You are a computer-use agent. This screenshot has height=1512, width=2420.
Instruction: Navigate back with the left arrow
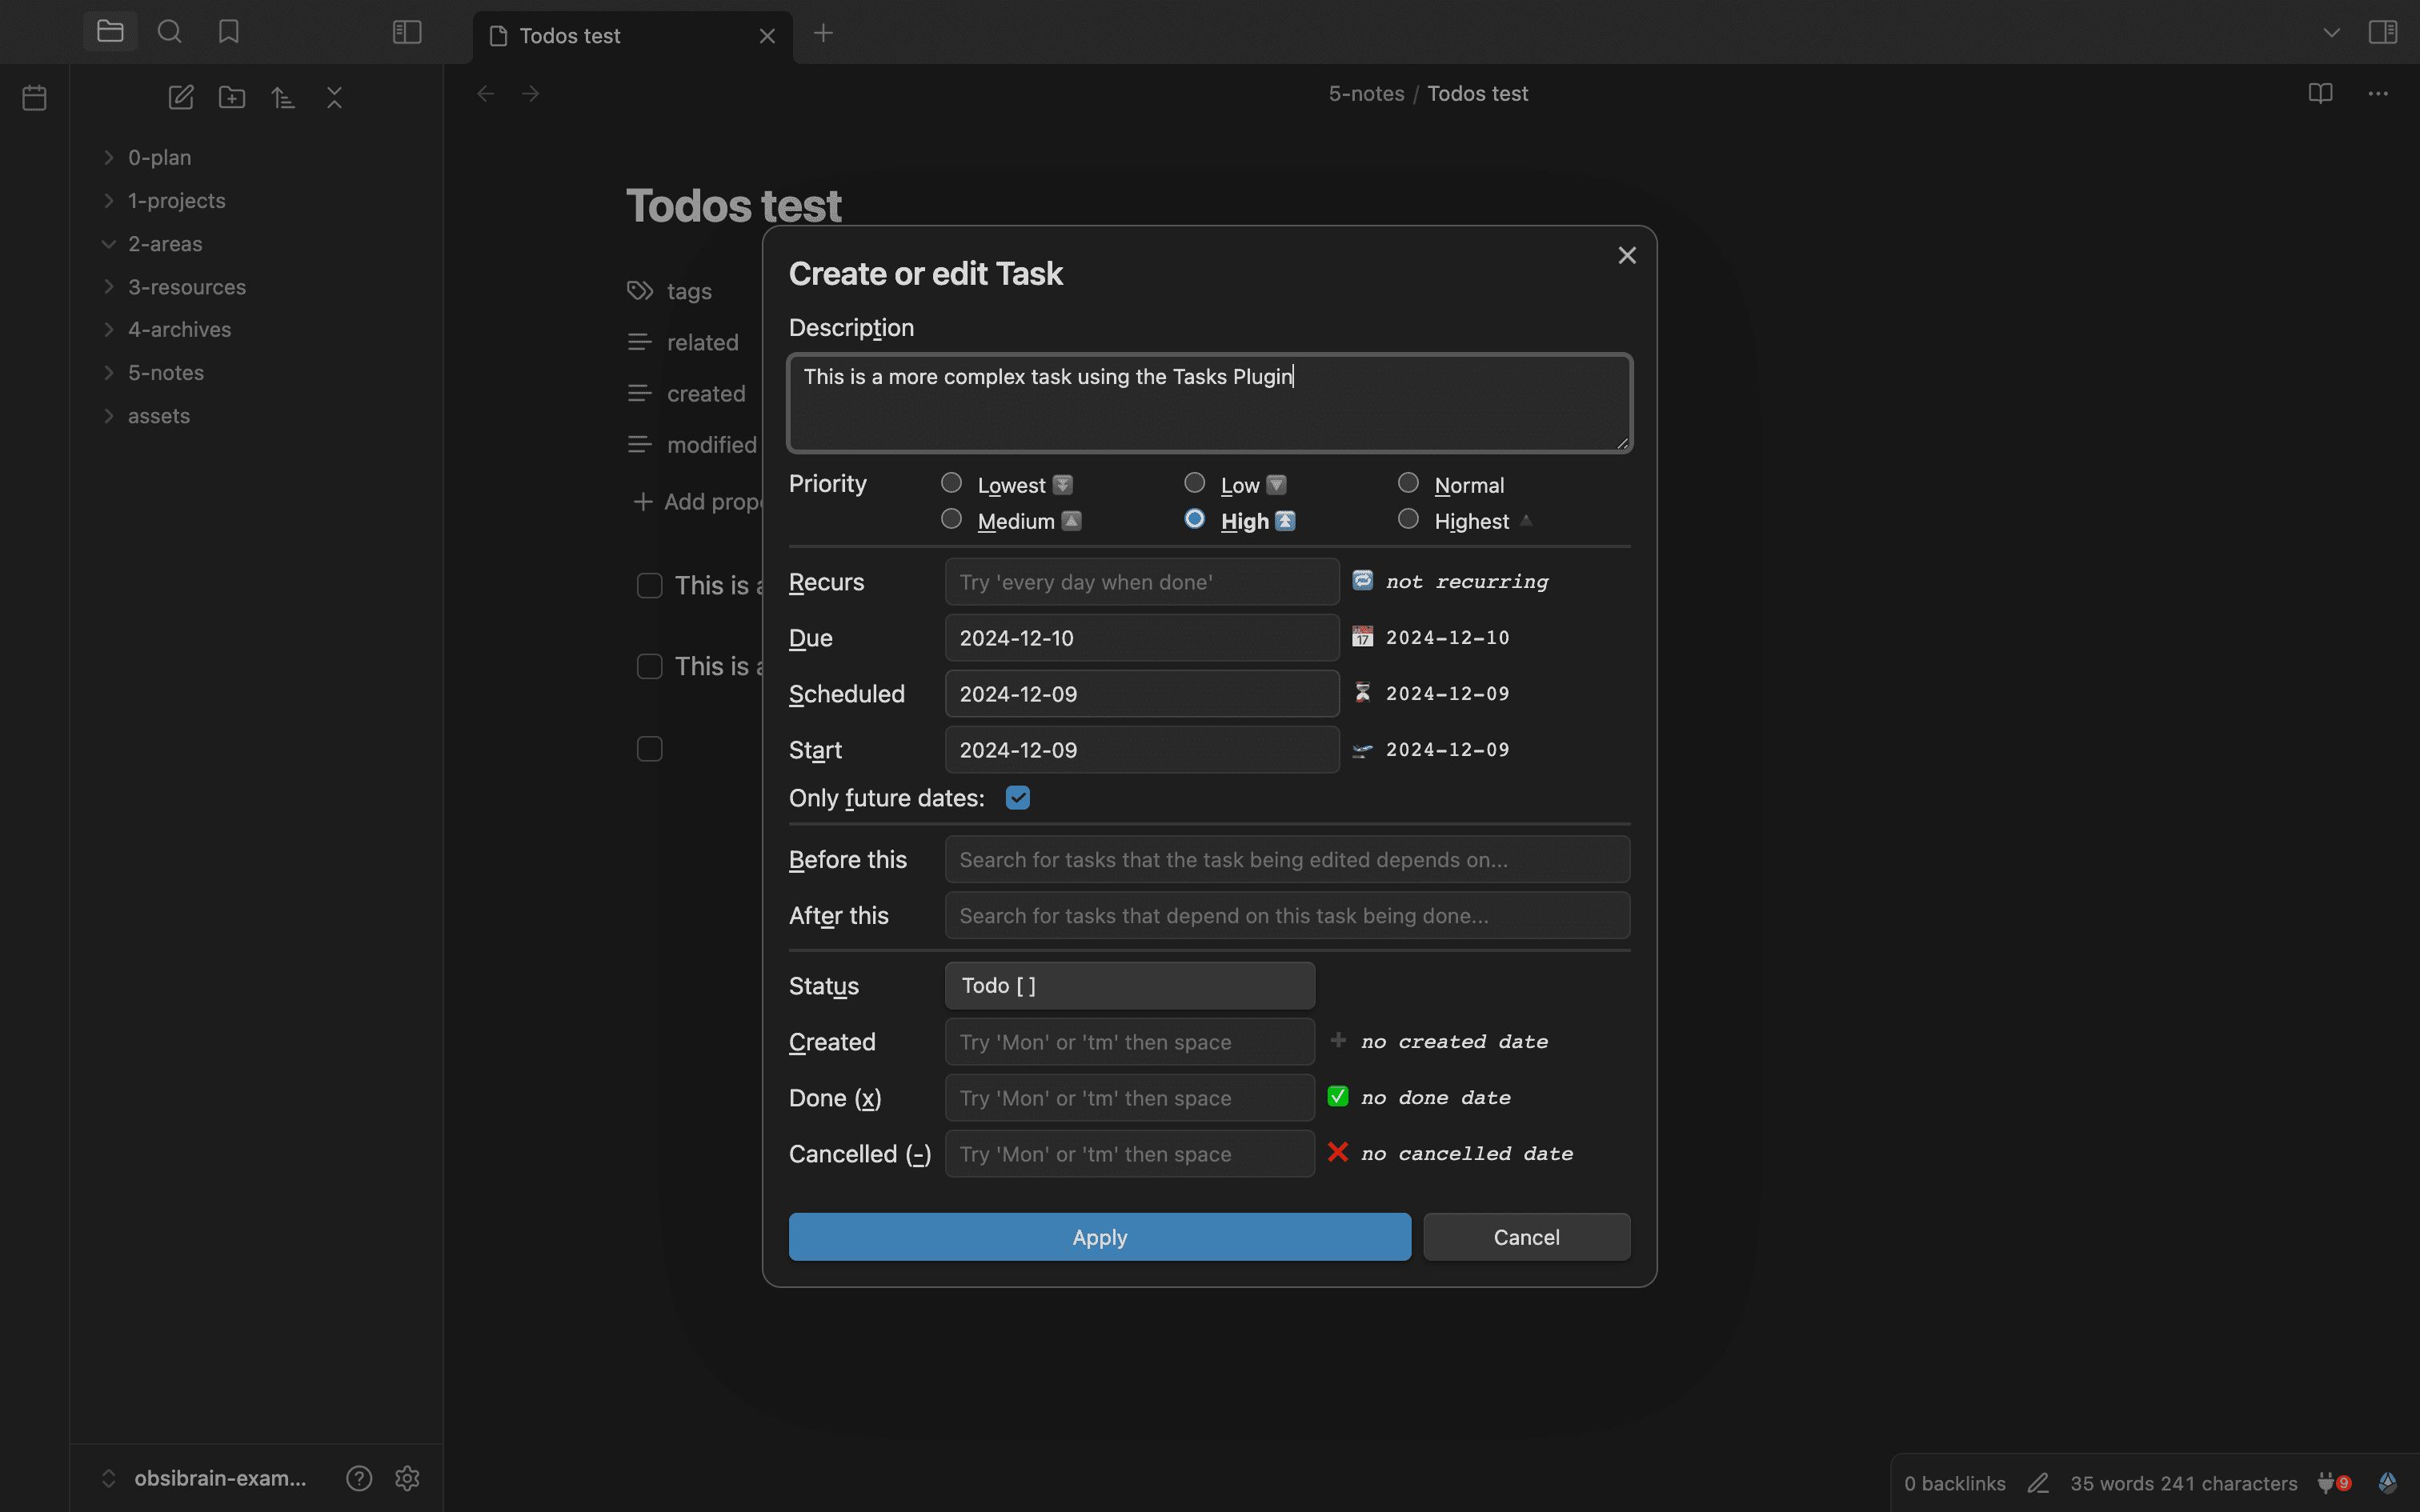[x=485, y=94]
